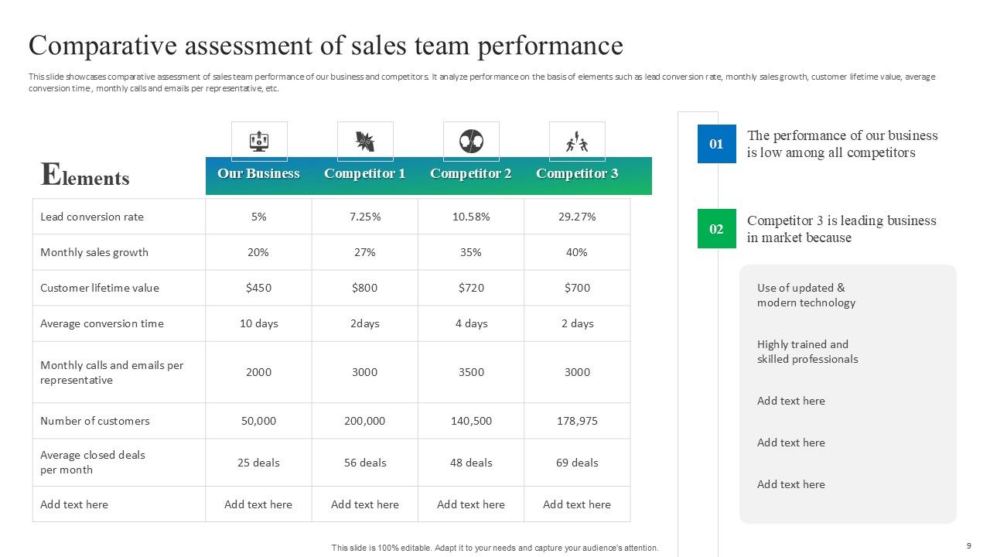Click 'Highly trained and skilled professionals' text
The width and height of the screenshot is (990, 557).
click(x=807, y=352)
